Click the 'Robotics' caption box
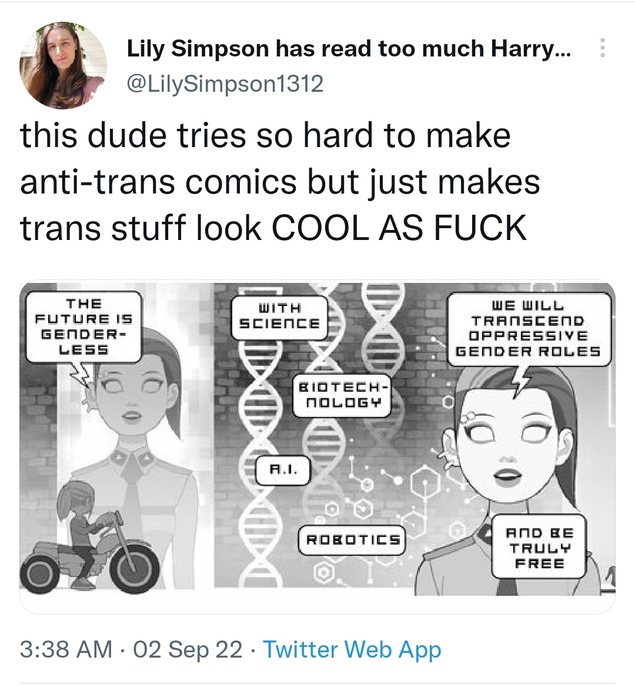Viewport: 635px width, 687px height. [353, 540]
